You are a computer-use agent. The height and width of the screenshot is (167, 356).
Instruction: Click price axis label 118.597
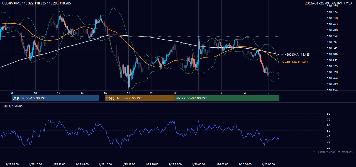click(332, 42)
